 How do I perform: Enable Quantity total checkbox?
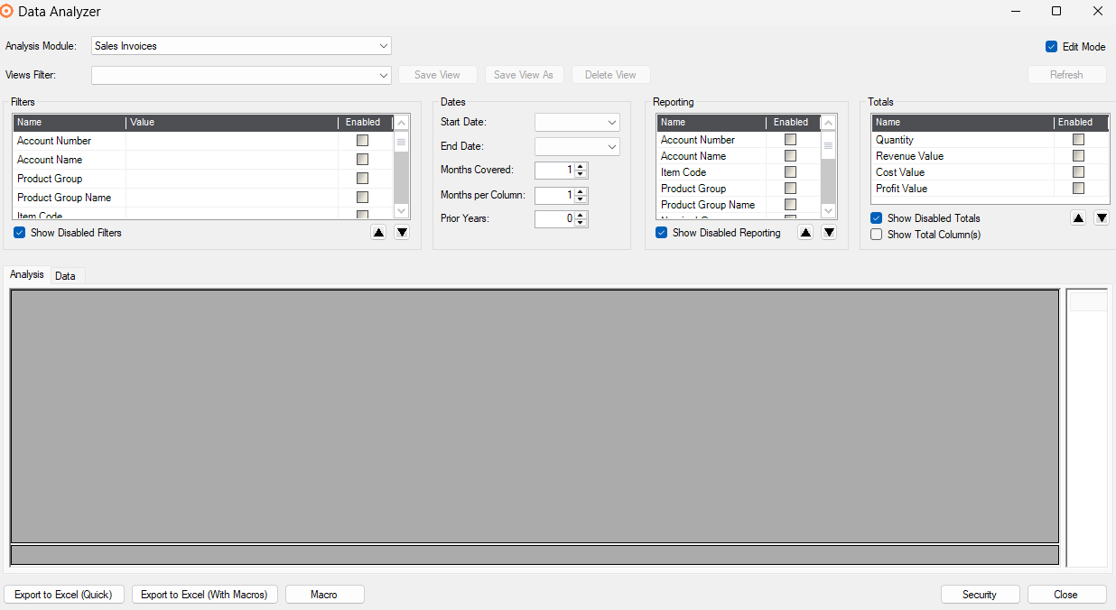(x=1078, y=140)
